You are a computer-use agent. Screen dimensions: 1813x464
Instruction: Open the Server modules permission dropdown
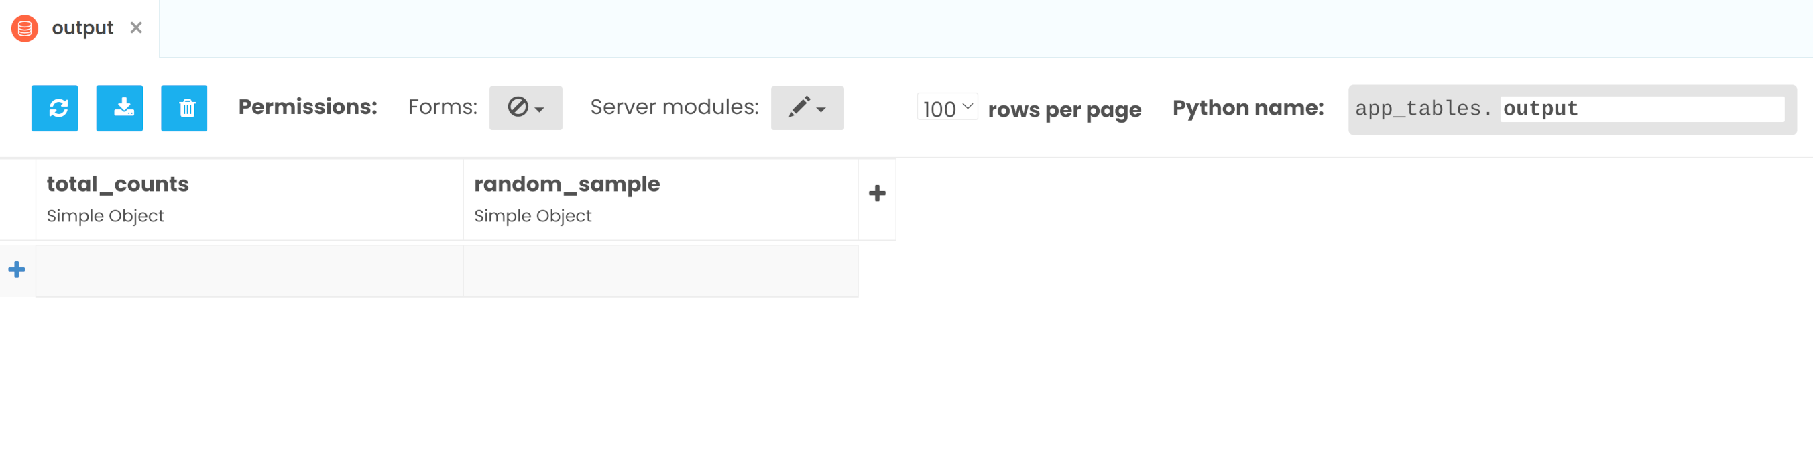click(807, 109)
